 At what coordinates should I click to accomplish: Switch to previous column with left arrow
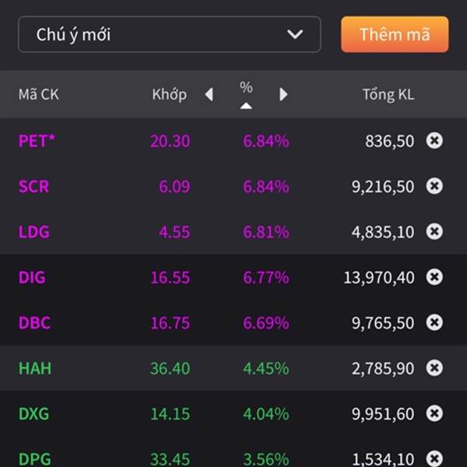pyautogui.click(x=209, y=94)
